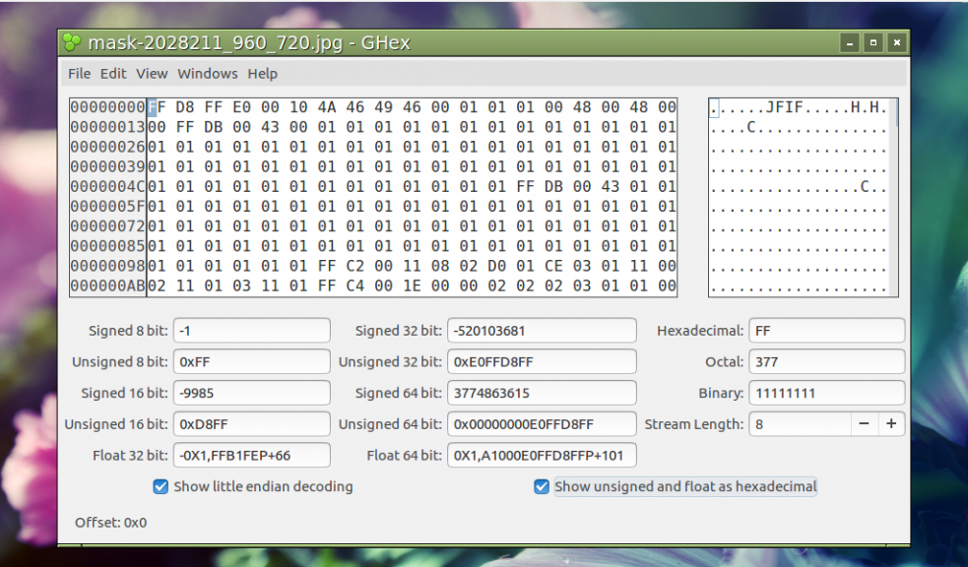Image resolution: width=968 pixels, height=567 pixels.
Task: Click the Float 64 bit field
Action: click(542, 456)
